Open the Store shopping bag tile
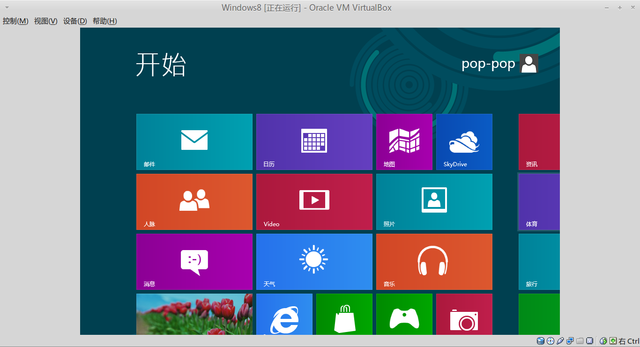Screen dimensions: 640x347 tap(344, 314)
